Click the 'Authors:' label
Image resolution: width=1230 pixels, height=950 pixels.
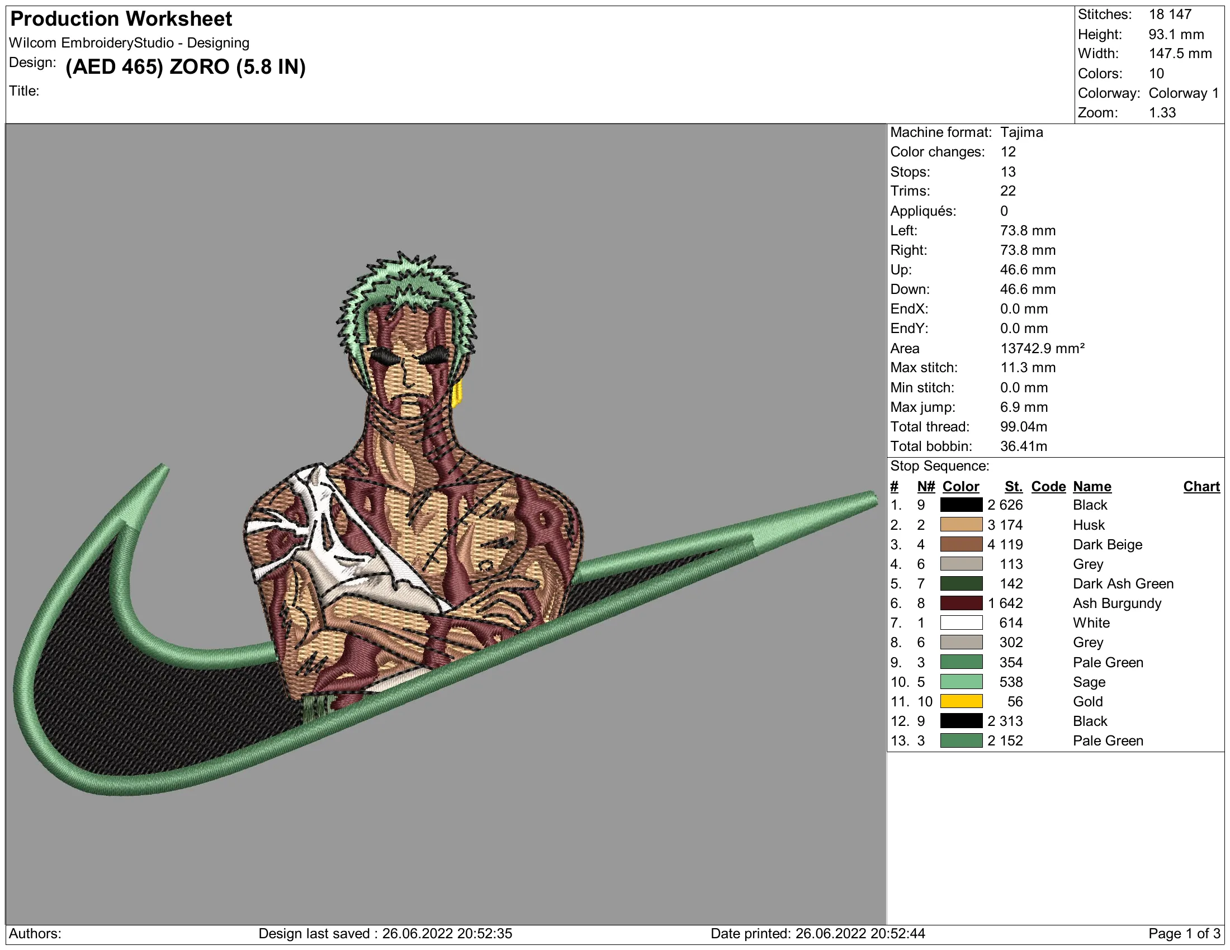click(35, 934)
